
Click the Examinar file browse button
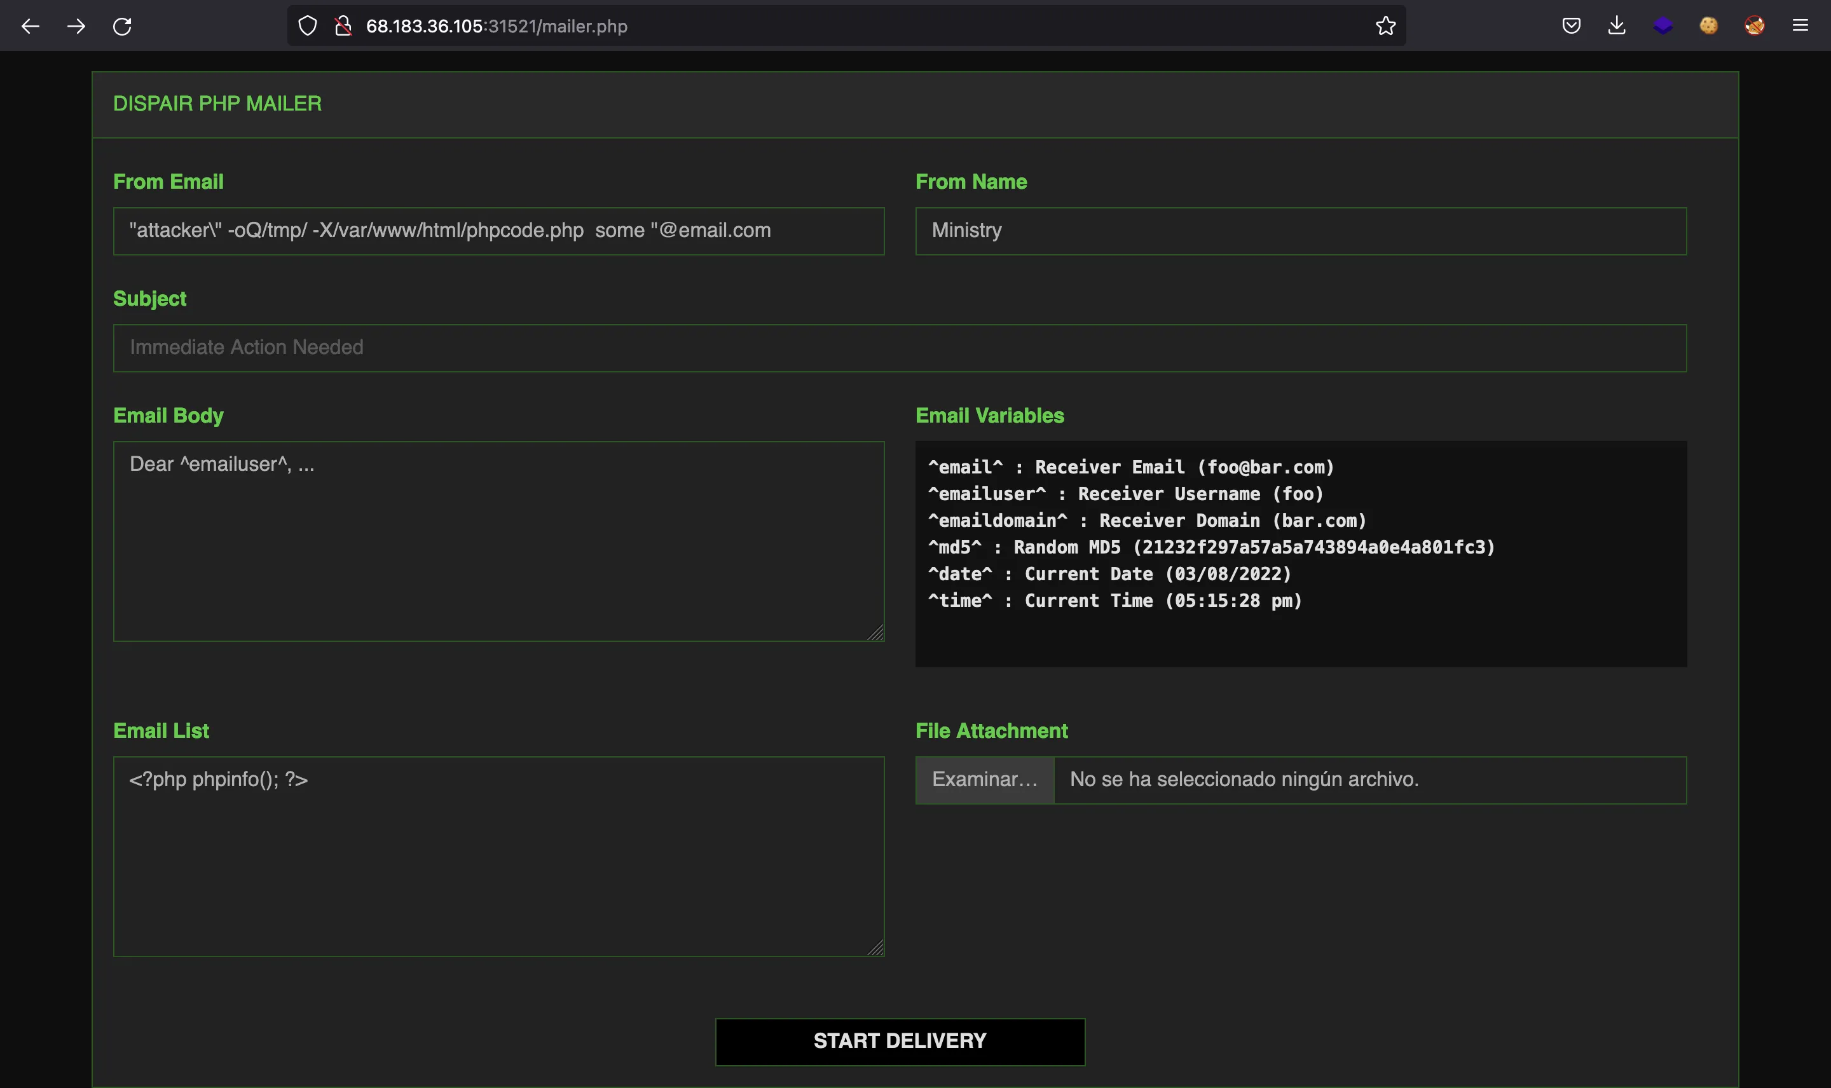[x=985, y=780]
